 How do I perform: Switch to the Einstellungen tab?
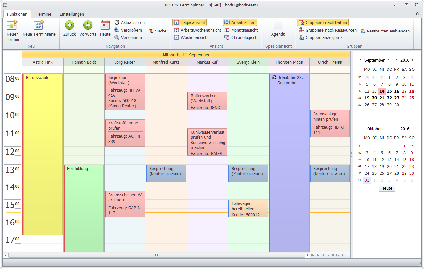point(72,14)
